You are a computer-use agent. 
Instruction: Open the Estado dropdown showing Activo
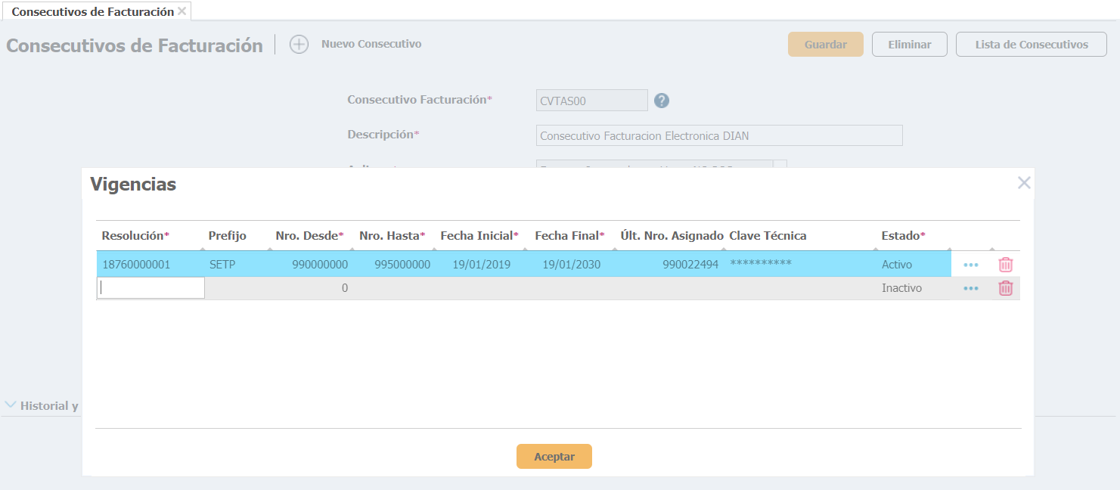tap(912, 265)
